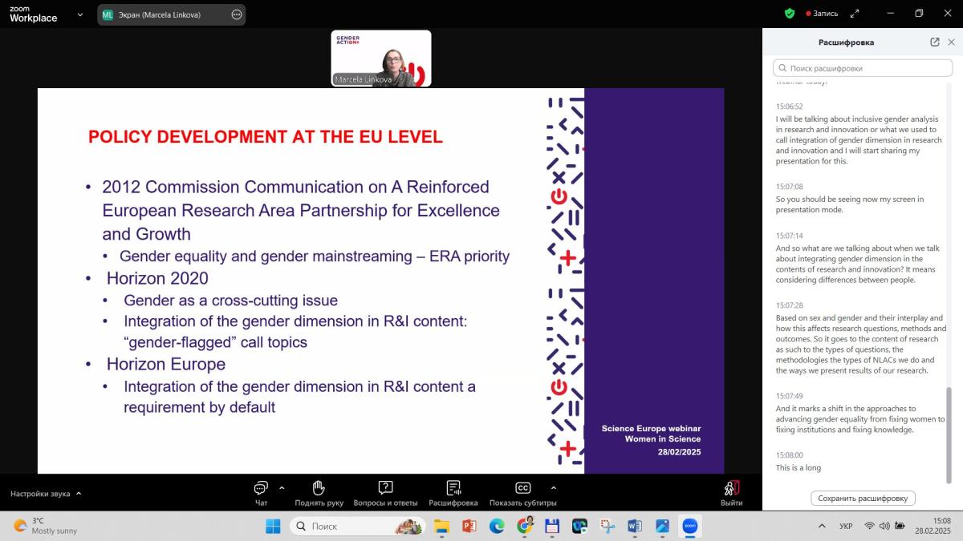
Task: Expand the audio settings (Настройки звука) menu
Action: (79, 494)
